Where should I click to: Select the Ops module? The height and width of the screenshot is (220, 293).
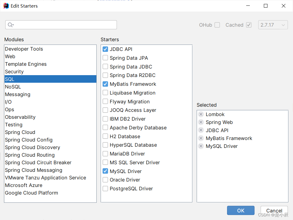click(50, 109)
